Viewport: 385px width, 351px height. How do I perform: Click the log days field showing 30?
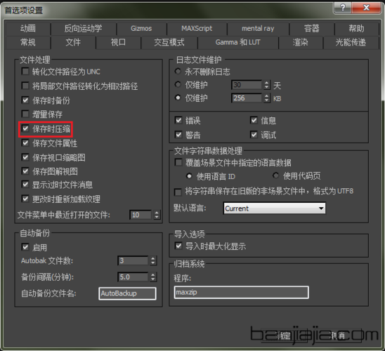click(247, 85)
